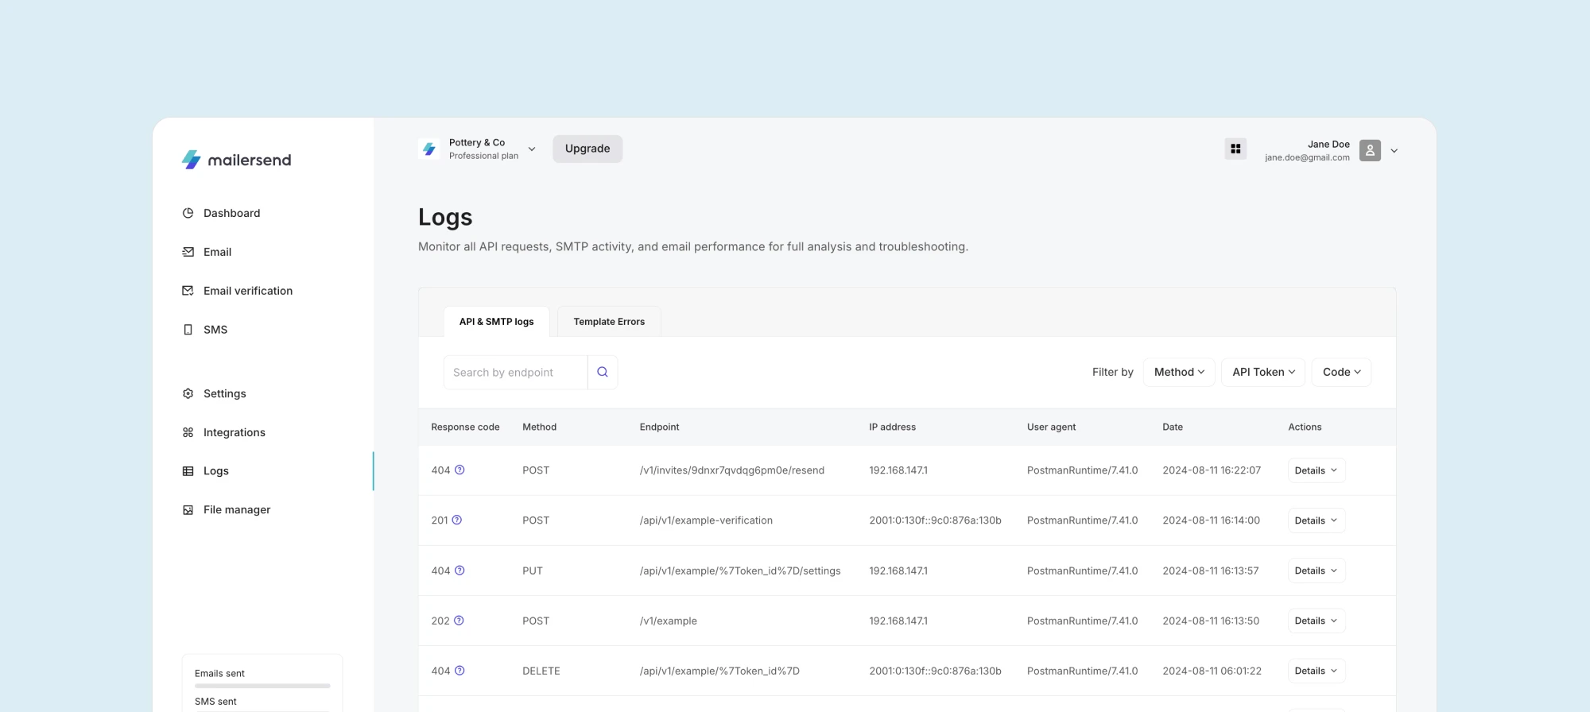Click the Emails sent usage progress bar

[262, 685]
